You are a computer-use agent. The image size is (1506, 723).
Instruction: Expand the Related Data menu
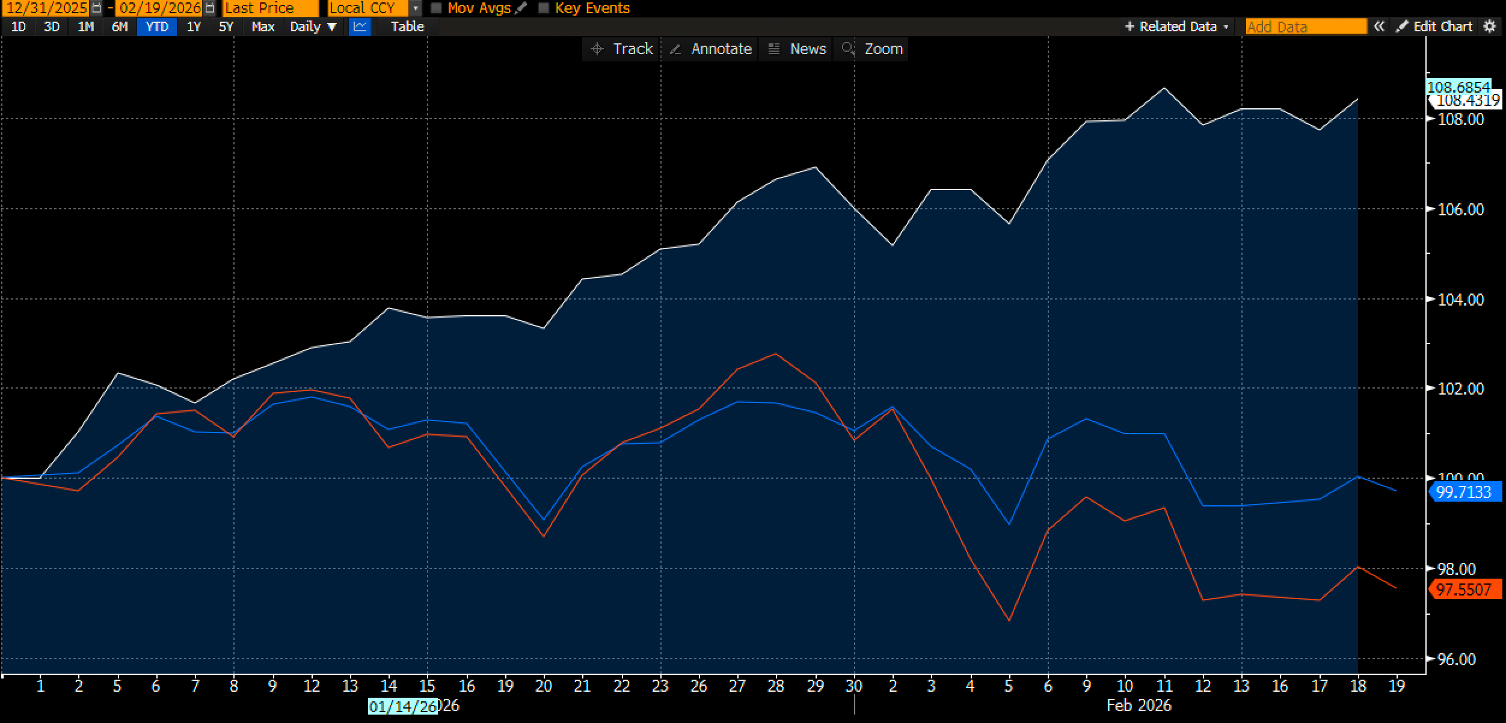(x=1176, y=26)
